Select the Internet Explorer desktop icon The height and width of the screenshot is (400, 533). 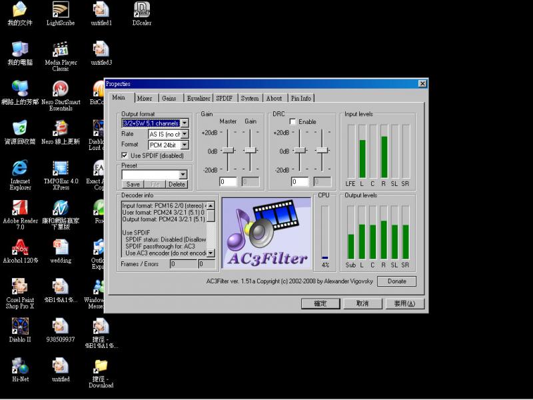coord(20,168)
